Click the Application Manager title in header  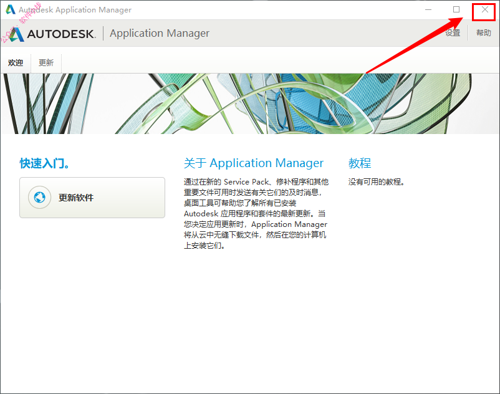(160, 33)
